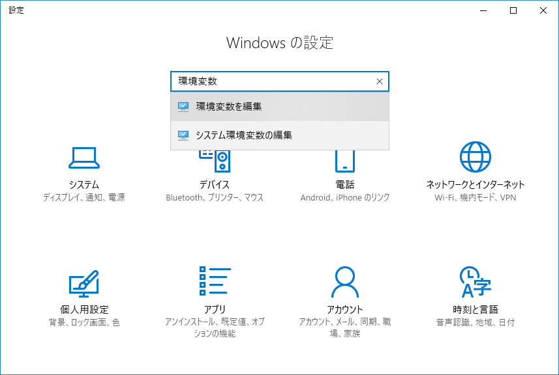This screenshot has width=559, height=375.
Task: Click the アカウント、メール、同期 description
Action: (x=345, y=327)
